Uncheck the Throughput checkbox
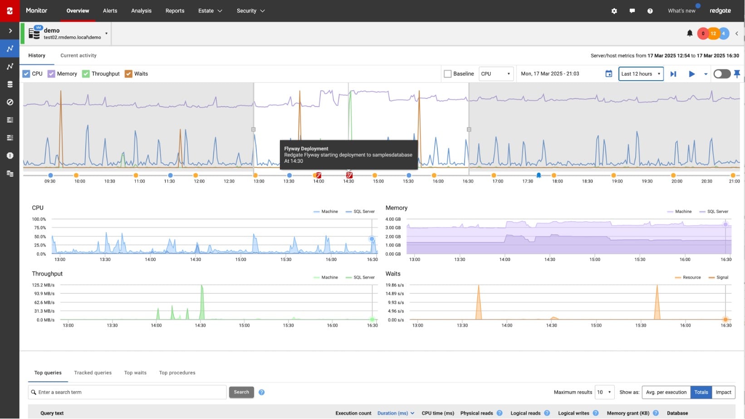 point(86,74)
